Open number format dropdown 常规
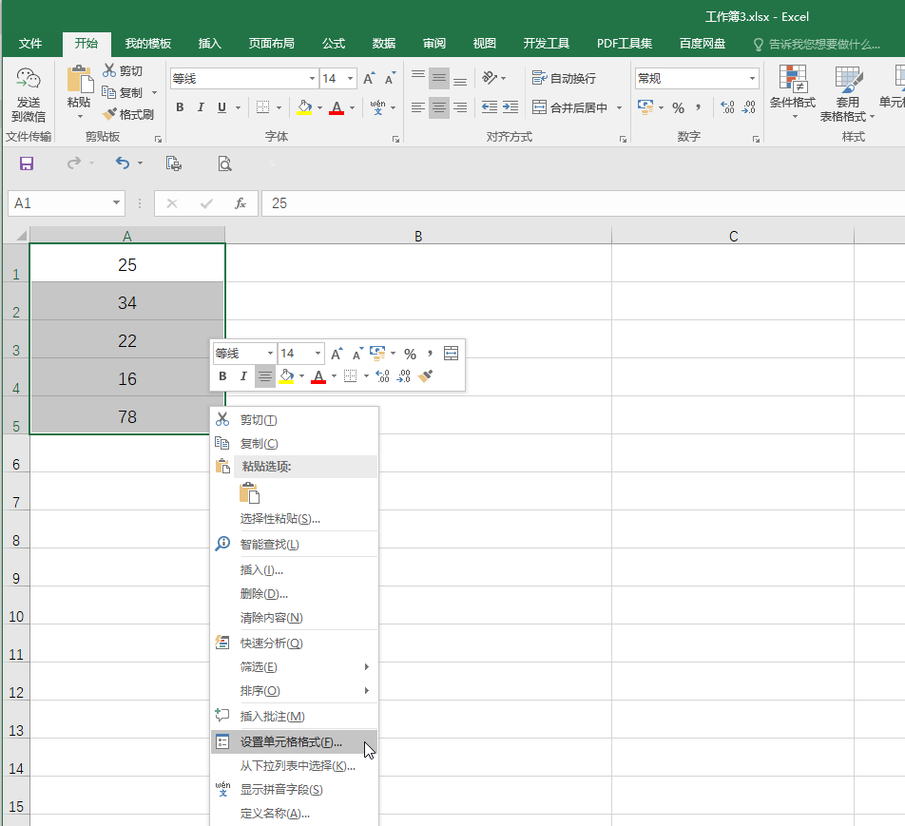The height and width of the screenshot is (826, 905). pyautogui.click(x=751, y=79)
